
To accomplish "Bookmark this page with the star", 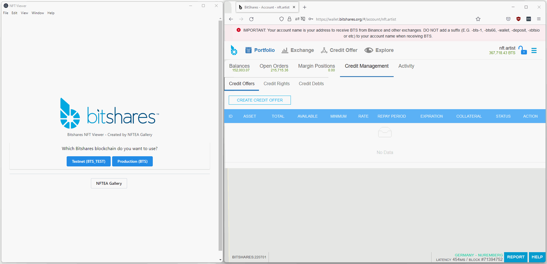I will tap(478, 19).
